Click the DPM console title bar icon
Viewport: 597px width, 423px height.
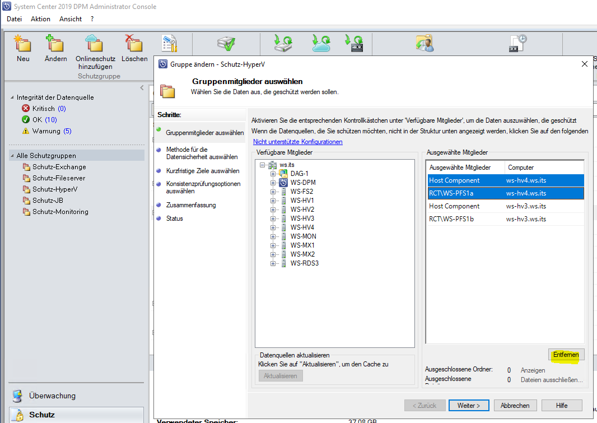point(7,6)
